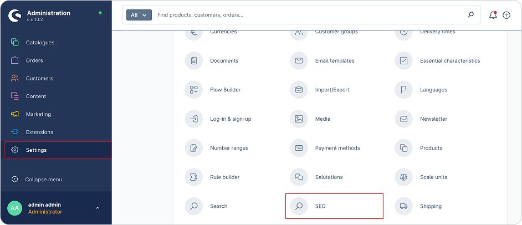Open Catalogues in the sidebar

click(x=40, y=43)
